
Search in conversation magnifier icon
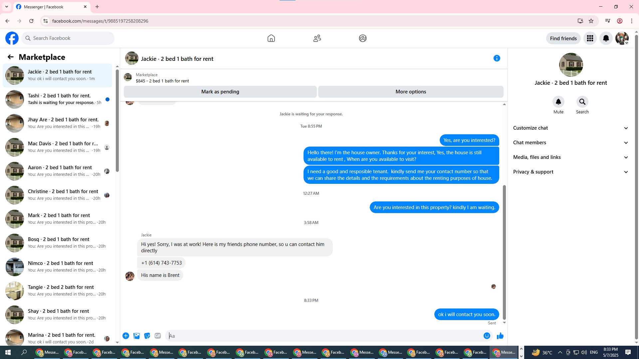tap(582, 102)
